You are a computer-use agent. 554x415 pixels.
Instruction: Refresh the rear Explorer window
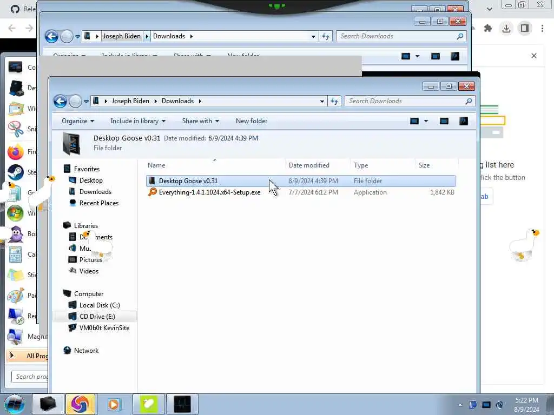(x=325, y=36)
